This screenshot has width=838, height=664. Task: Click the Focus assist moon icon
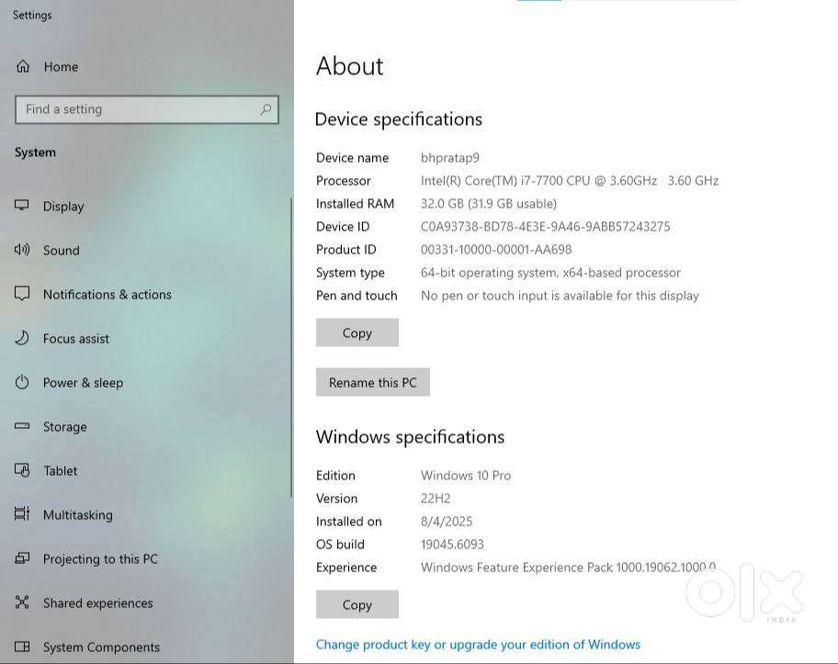pos(23,338)
